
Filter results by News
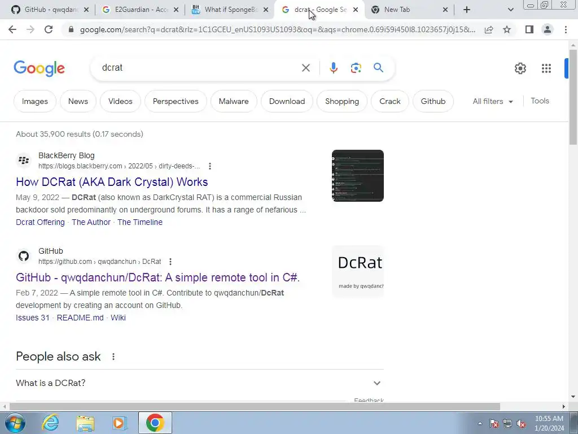pyautogui.click(x=78, y=101)
